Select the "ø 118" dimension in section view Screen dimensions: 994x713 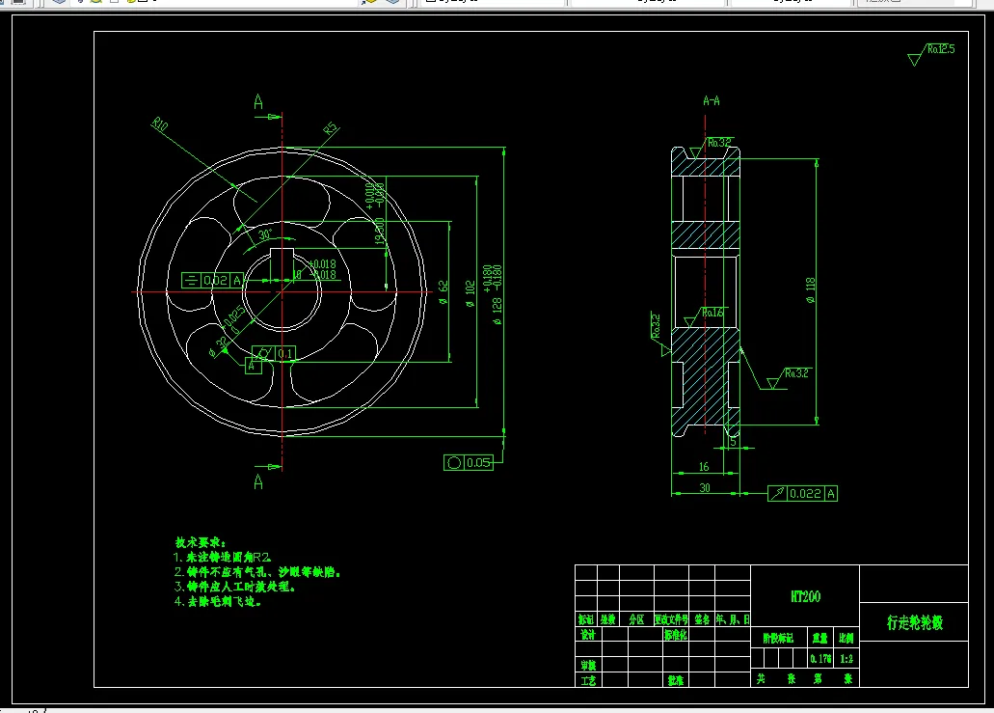pyautogui.click(x=810, y=289)
